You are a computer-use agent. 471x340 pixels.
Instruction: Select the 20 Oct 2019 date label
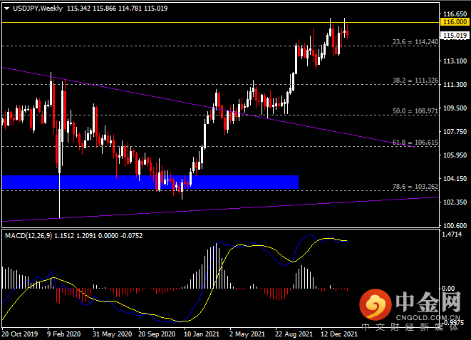[20, 334]
